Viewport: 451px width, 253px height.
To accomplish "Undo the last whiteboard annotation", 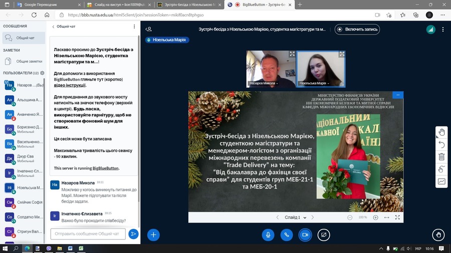I will click(441, 144).
